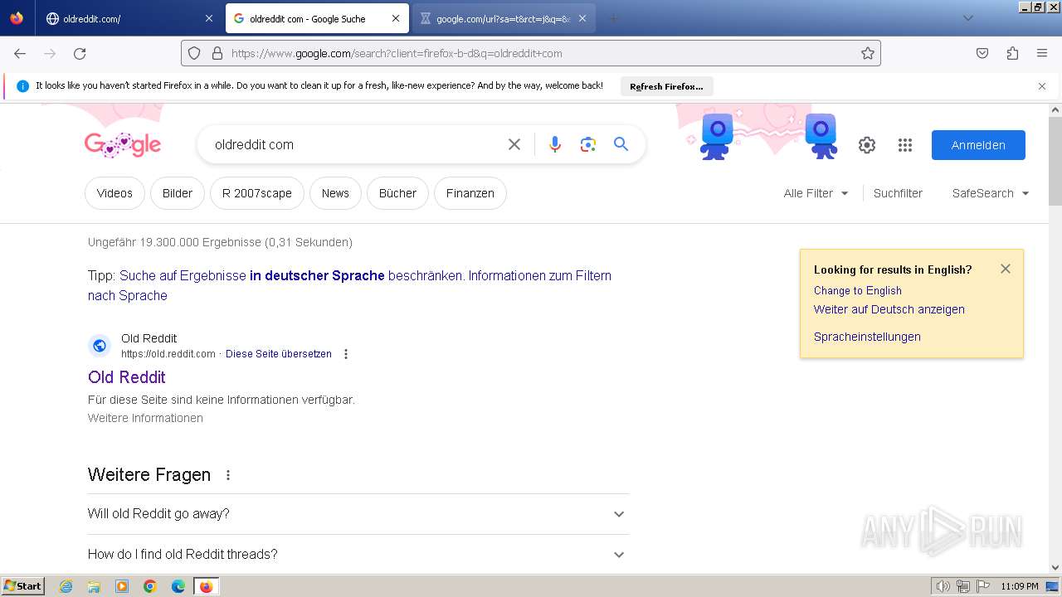Screen dimensions: 1062x597
Task: Dismiss the Firefox refresh notification bar
Action: tap(1042, 86)
